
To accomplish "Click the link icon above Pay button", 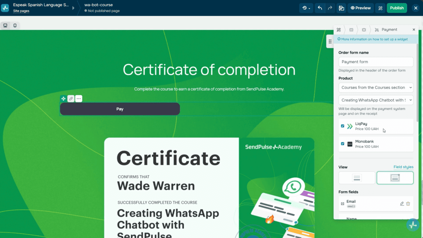I will click(x=71, y=99).
